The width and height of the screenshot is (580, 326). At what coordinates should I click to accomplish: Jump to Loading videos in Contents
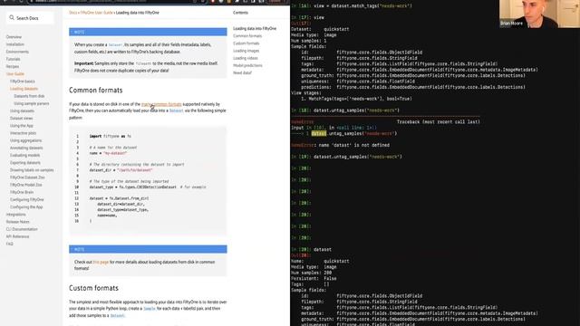pyautogui.click(x=246, y=58)
